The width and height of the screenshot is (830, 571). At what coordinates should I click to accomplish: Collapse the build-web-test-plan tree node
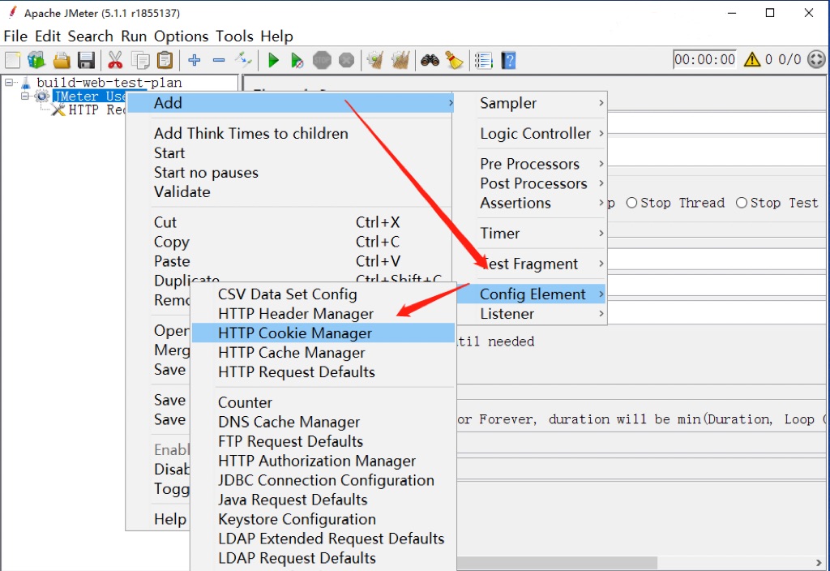click(x=8, y=82)
